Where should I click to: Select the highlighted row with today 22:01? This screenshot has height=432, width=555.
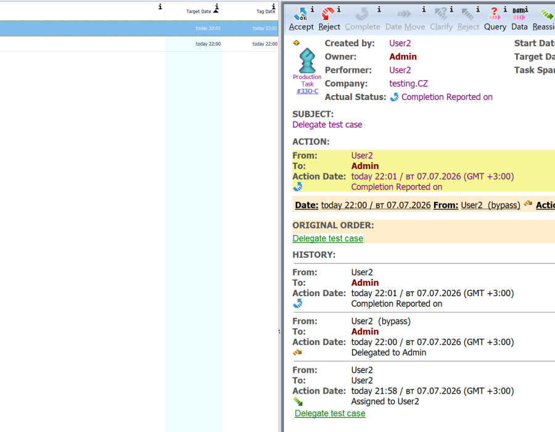[139, 28]
